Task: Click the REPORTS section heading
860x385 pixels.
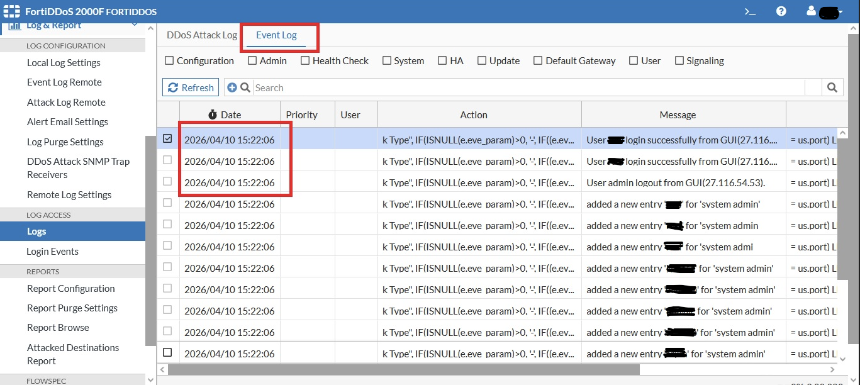Action: (43, 271)
